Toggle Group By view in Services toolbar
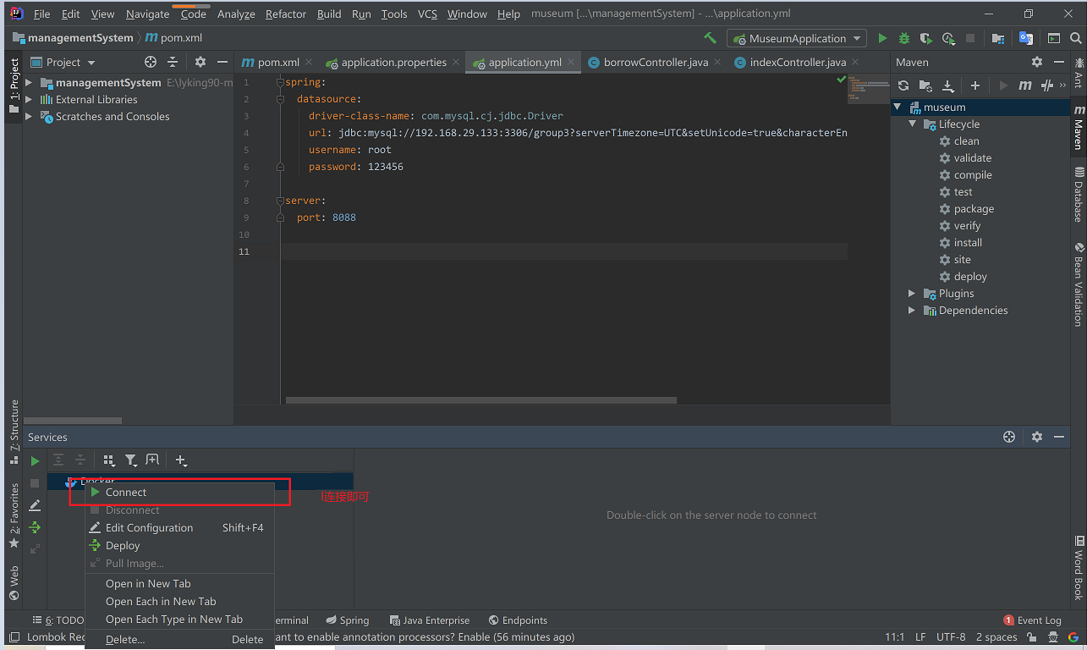The height and width of the screenshot is (650, 1087). [x=109, y=460]
